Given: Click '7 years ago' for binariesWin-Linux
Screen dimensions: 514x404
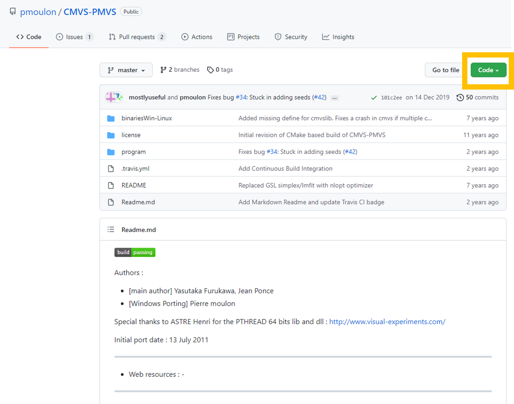Looking at the screenshot, I should coord(482,118).
